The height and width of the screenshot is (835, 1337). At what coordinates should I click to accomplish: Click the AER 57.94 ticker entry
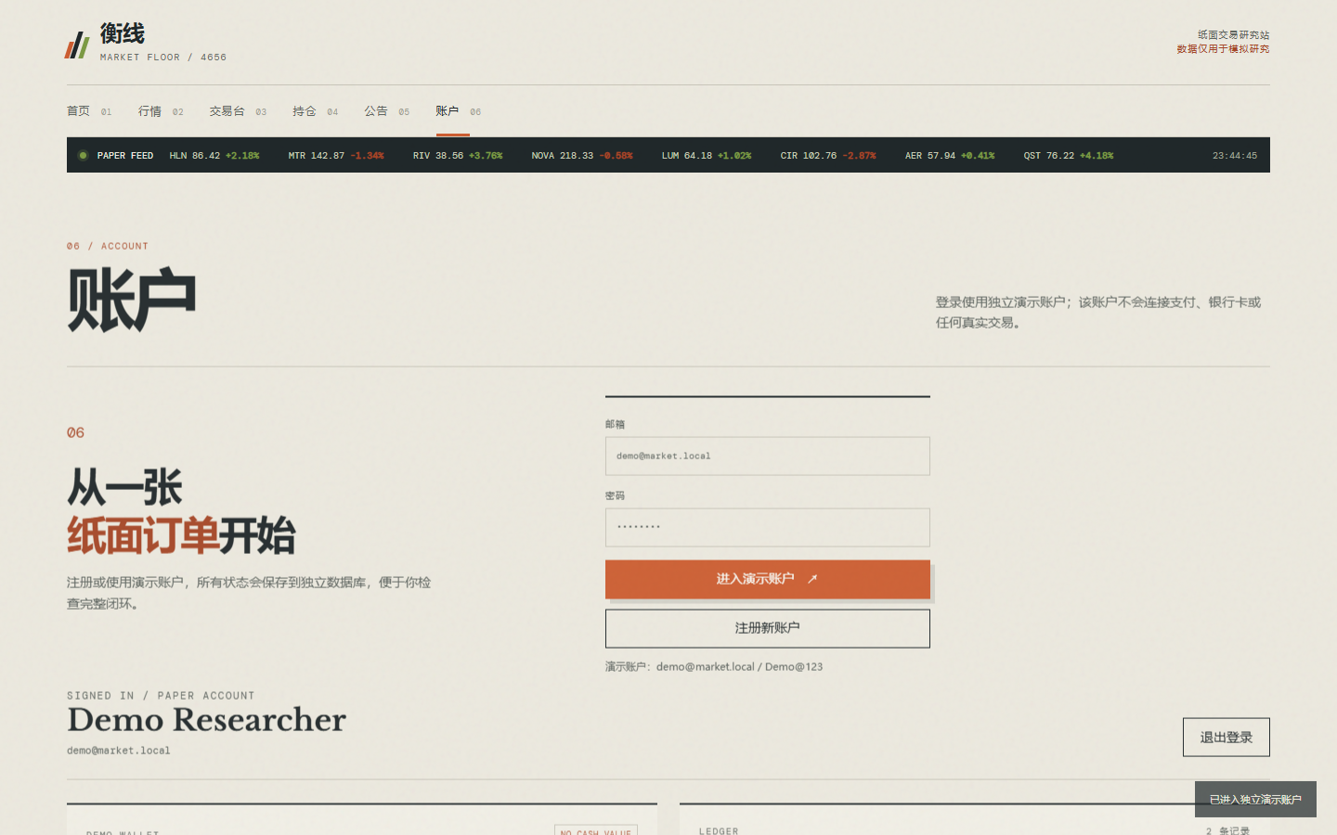point(950,156)
